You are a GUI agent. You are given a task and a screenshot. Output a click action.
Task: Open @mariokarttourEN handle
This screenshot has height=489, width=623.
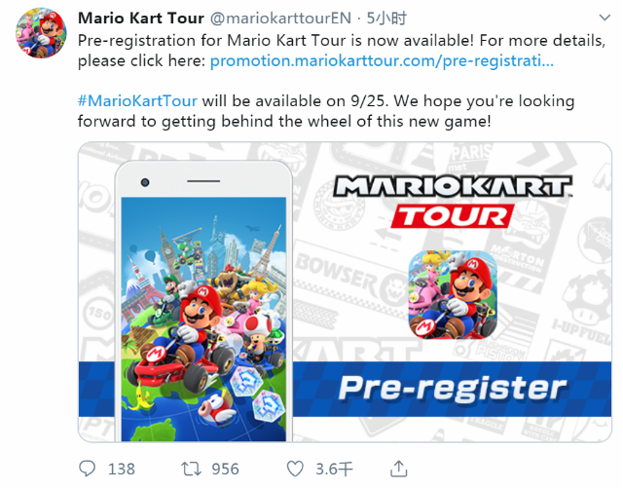pyautogui.click(x=280, y=19)
